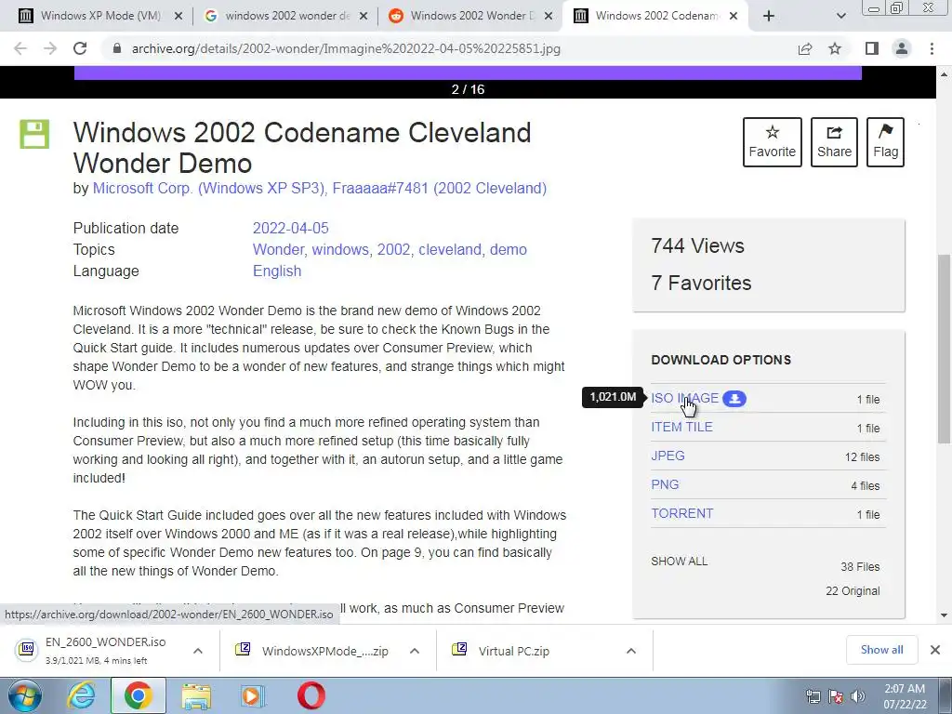This screenshot has height=714, width=952.
Task: Open the Virtual PC.zip download item
Action: 501,651
